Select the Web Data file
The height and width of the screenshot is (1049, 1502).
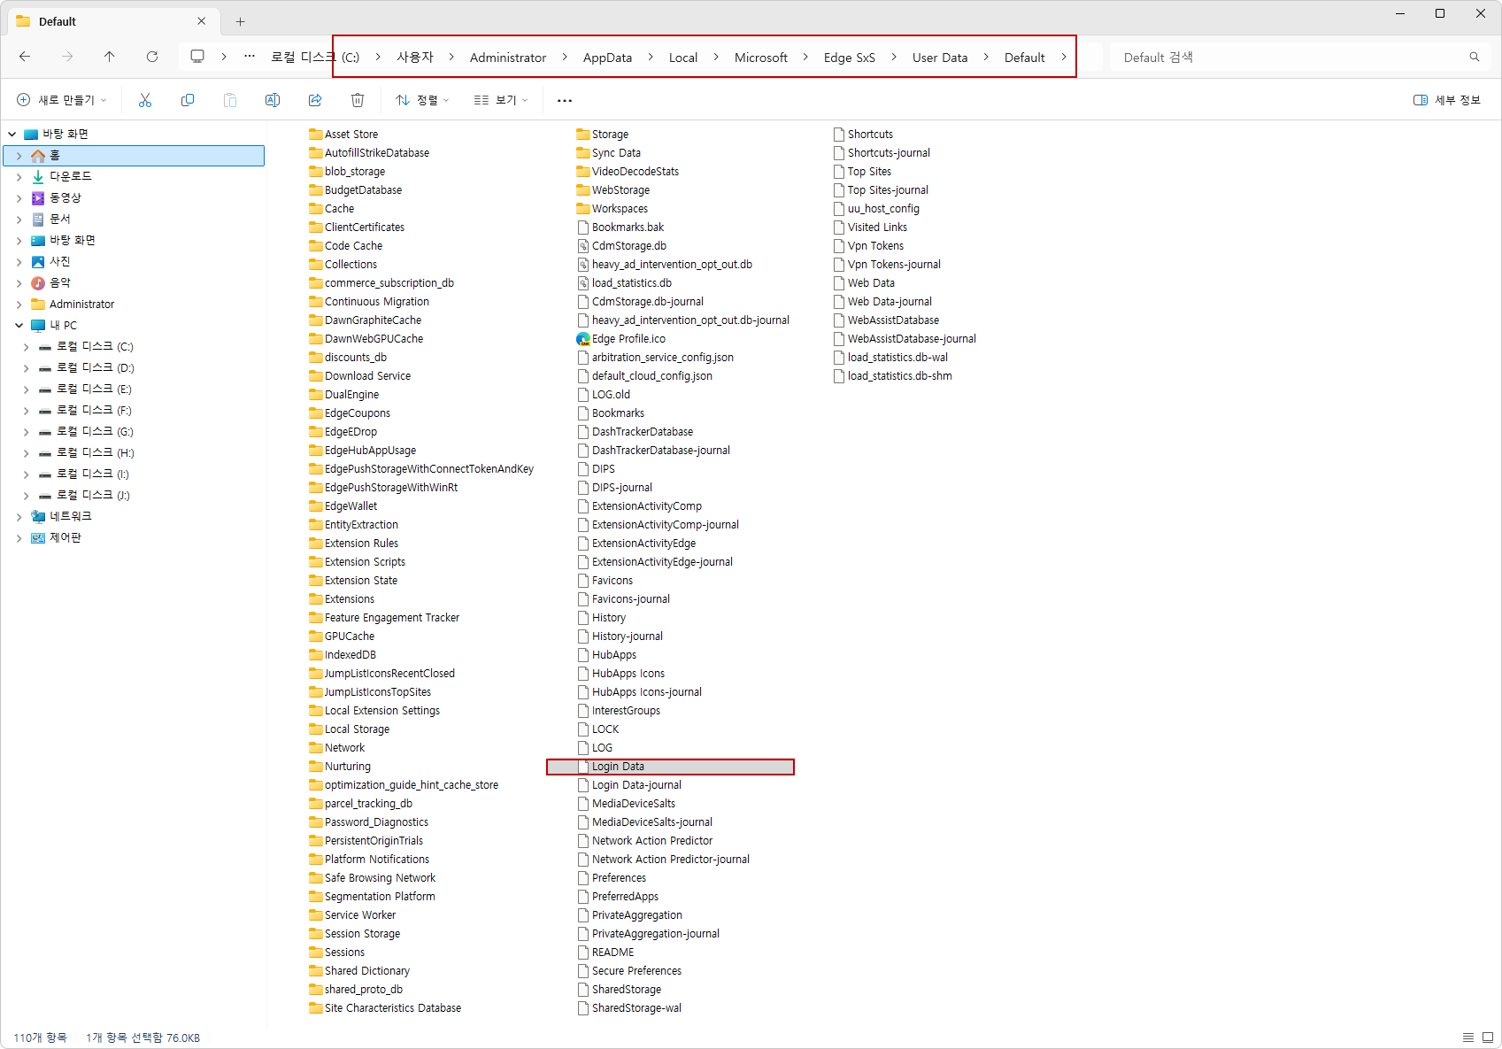point(864,283)
